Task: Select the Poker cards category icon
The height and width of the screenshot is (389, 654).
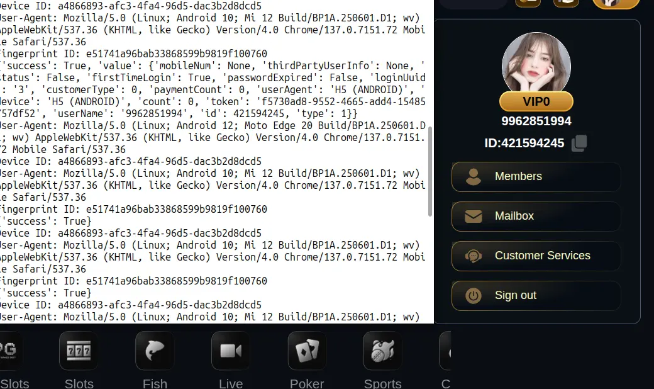Action: (x=307, y=351)
